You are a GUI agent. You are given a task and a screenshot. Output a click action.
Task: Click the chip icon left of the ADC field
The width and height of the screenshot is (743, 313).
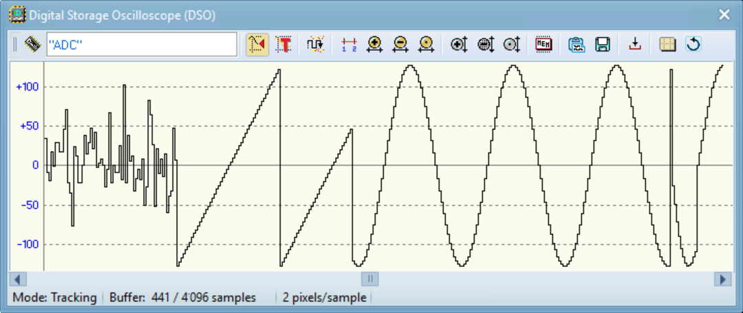click(32, 45)
